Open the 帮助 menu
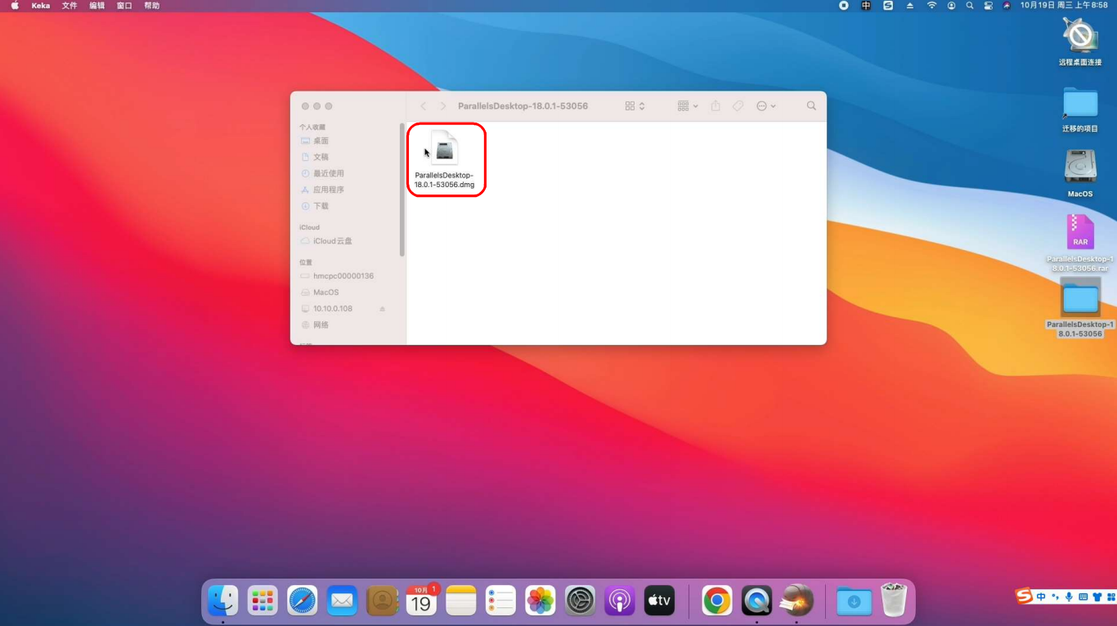 click(x=152, y=6)
